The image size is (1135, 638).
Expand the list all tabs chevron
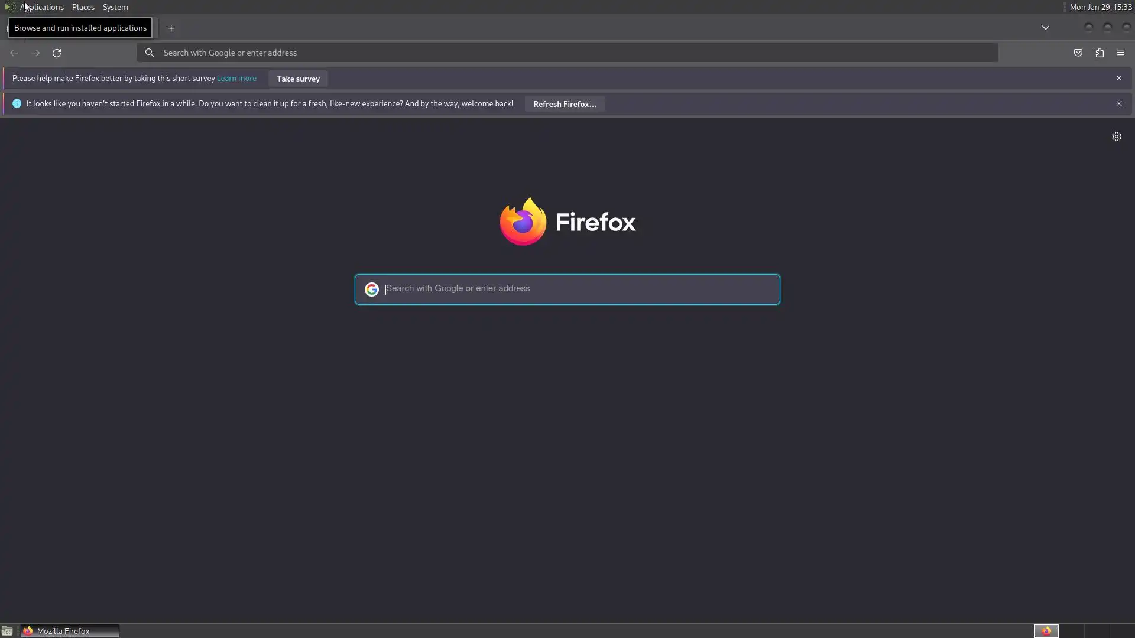(1046, 28)
